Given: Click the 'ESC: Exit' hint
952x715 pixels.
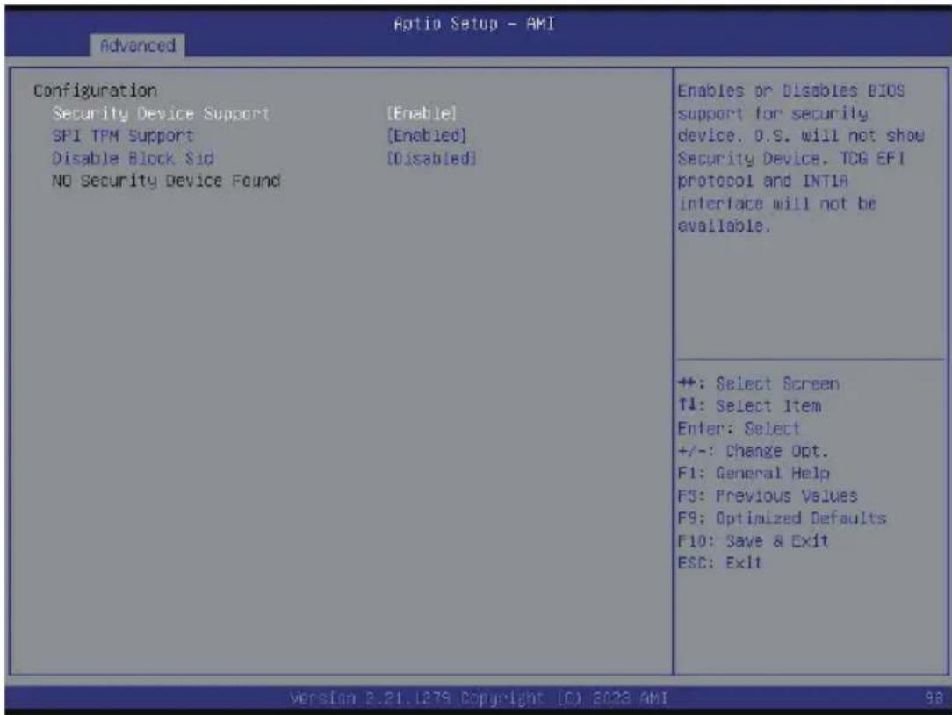Looking at the screenshot, I should [x=719, y=563].
